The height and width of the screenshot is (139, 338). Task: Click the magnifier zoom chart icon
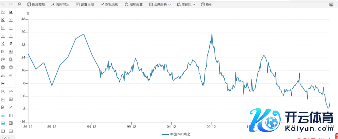(x=3, y=91)
